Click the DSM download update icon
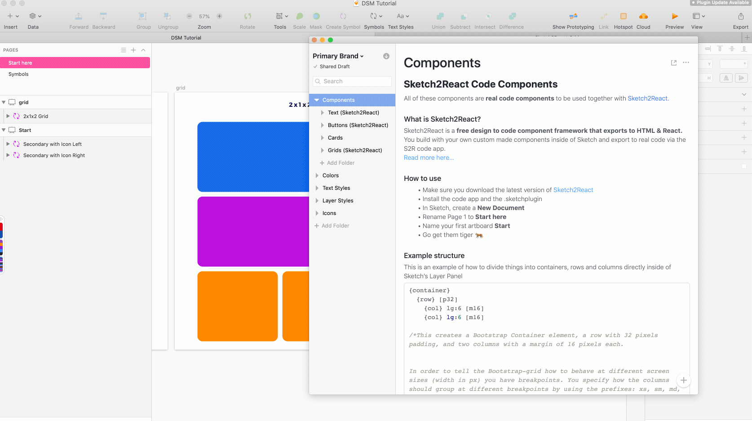The width and height of the screenshot is (752, 421). point(386,56)
